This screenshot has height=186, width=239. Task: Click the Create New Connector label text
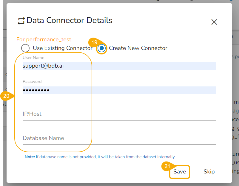(x=138, y=48)
